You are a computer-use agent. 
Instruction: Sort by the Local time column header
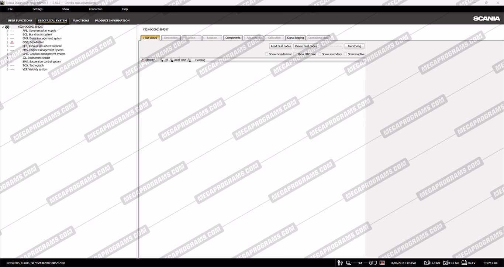180,60
